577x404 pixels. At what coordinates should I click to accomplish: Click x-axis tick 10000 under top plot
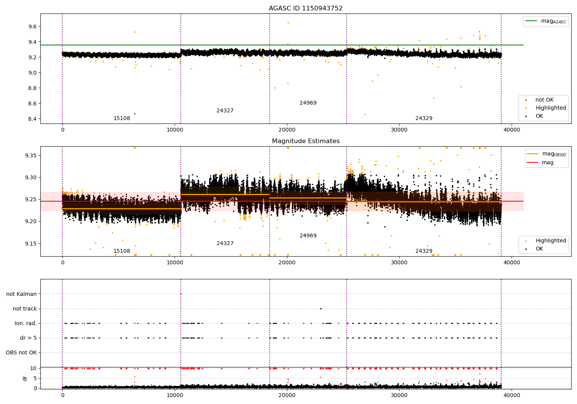click(175, 130)
